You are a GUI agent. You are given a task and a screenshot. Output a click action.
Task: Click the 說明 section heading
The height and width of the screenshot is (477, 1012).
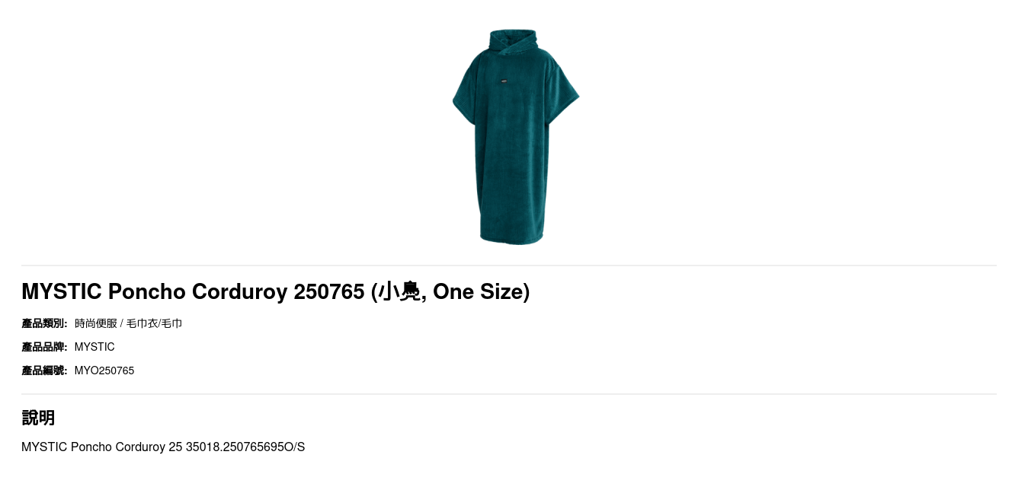pos(38,418)
